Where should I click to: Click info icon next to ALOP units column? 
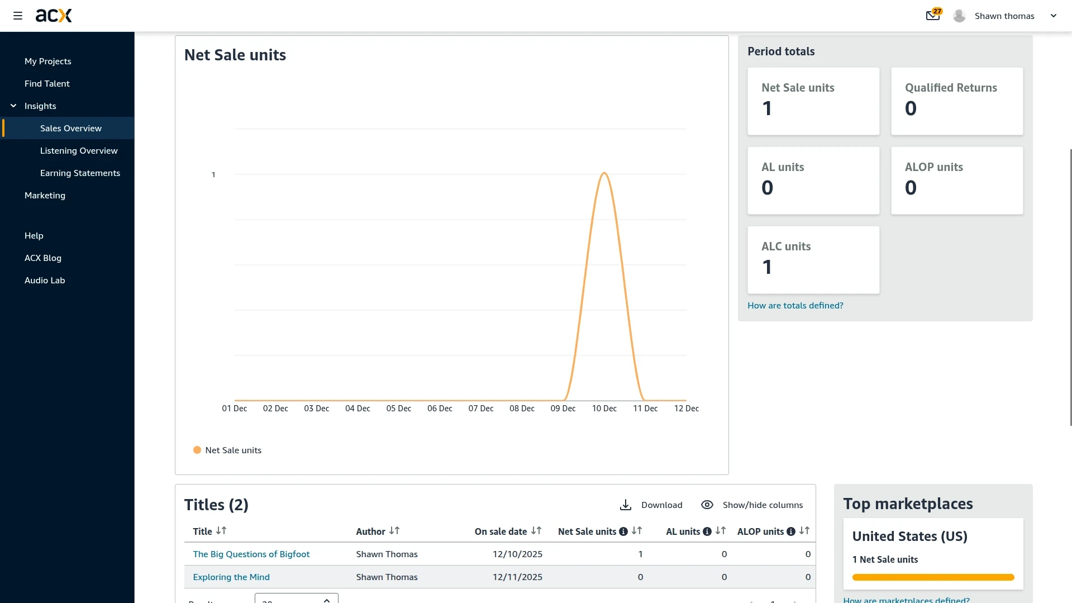click(791, 531)
